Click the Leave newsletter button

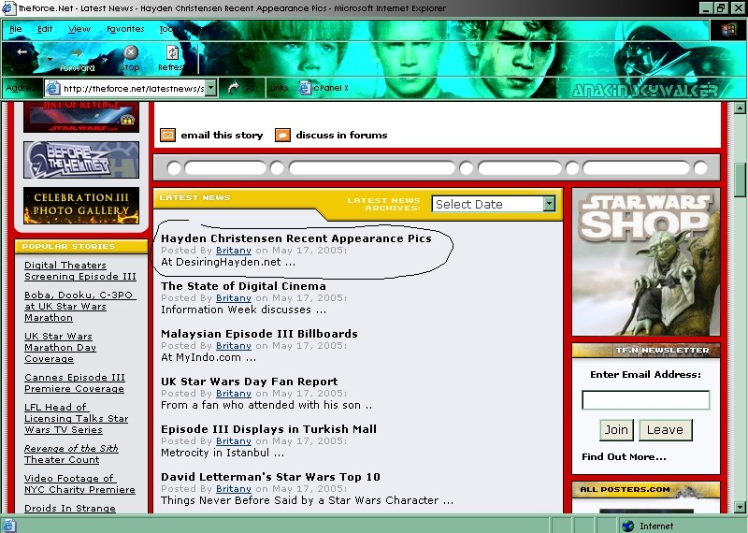point(665,430)
